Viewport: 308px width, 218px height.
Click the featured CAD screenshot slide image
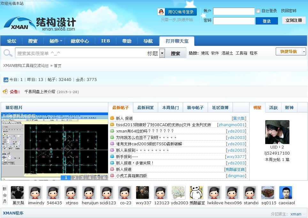coord(54,146)
